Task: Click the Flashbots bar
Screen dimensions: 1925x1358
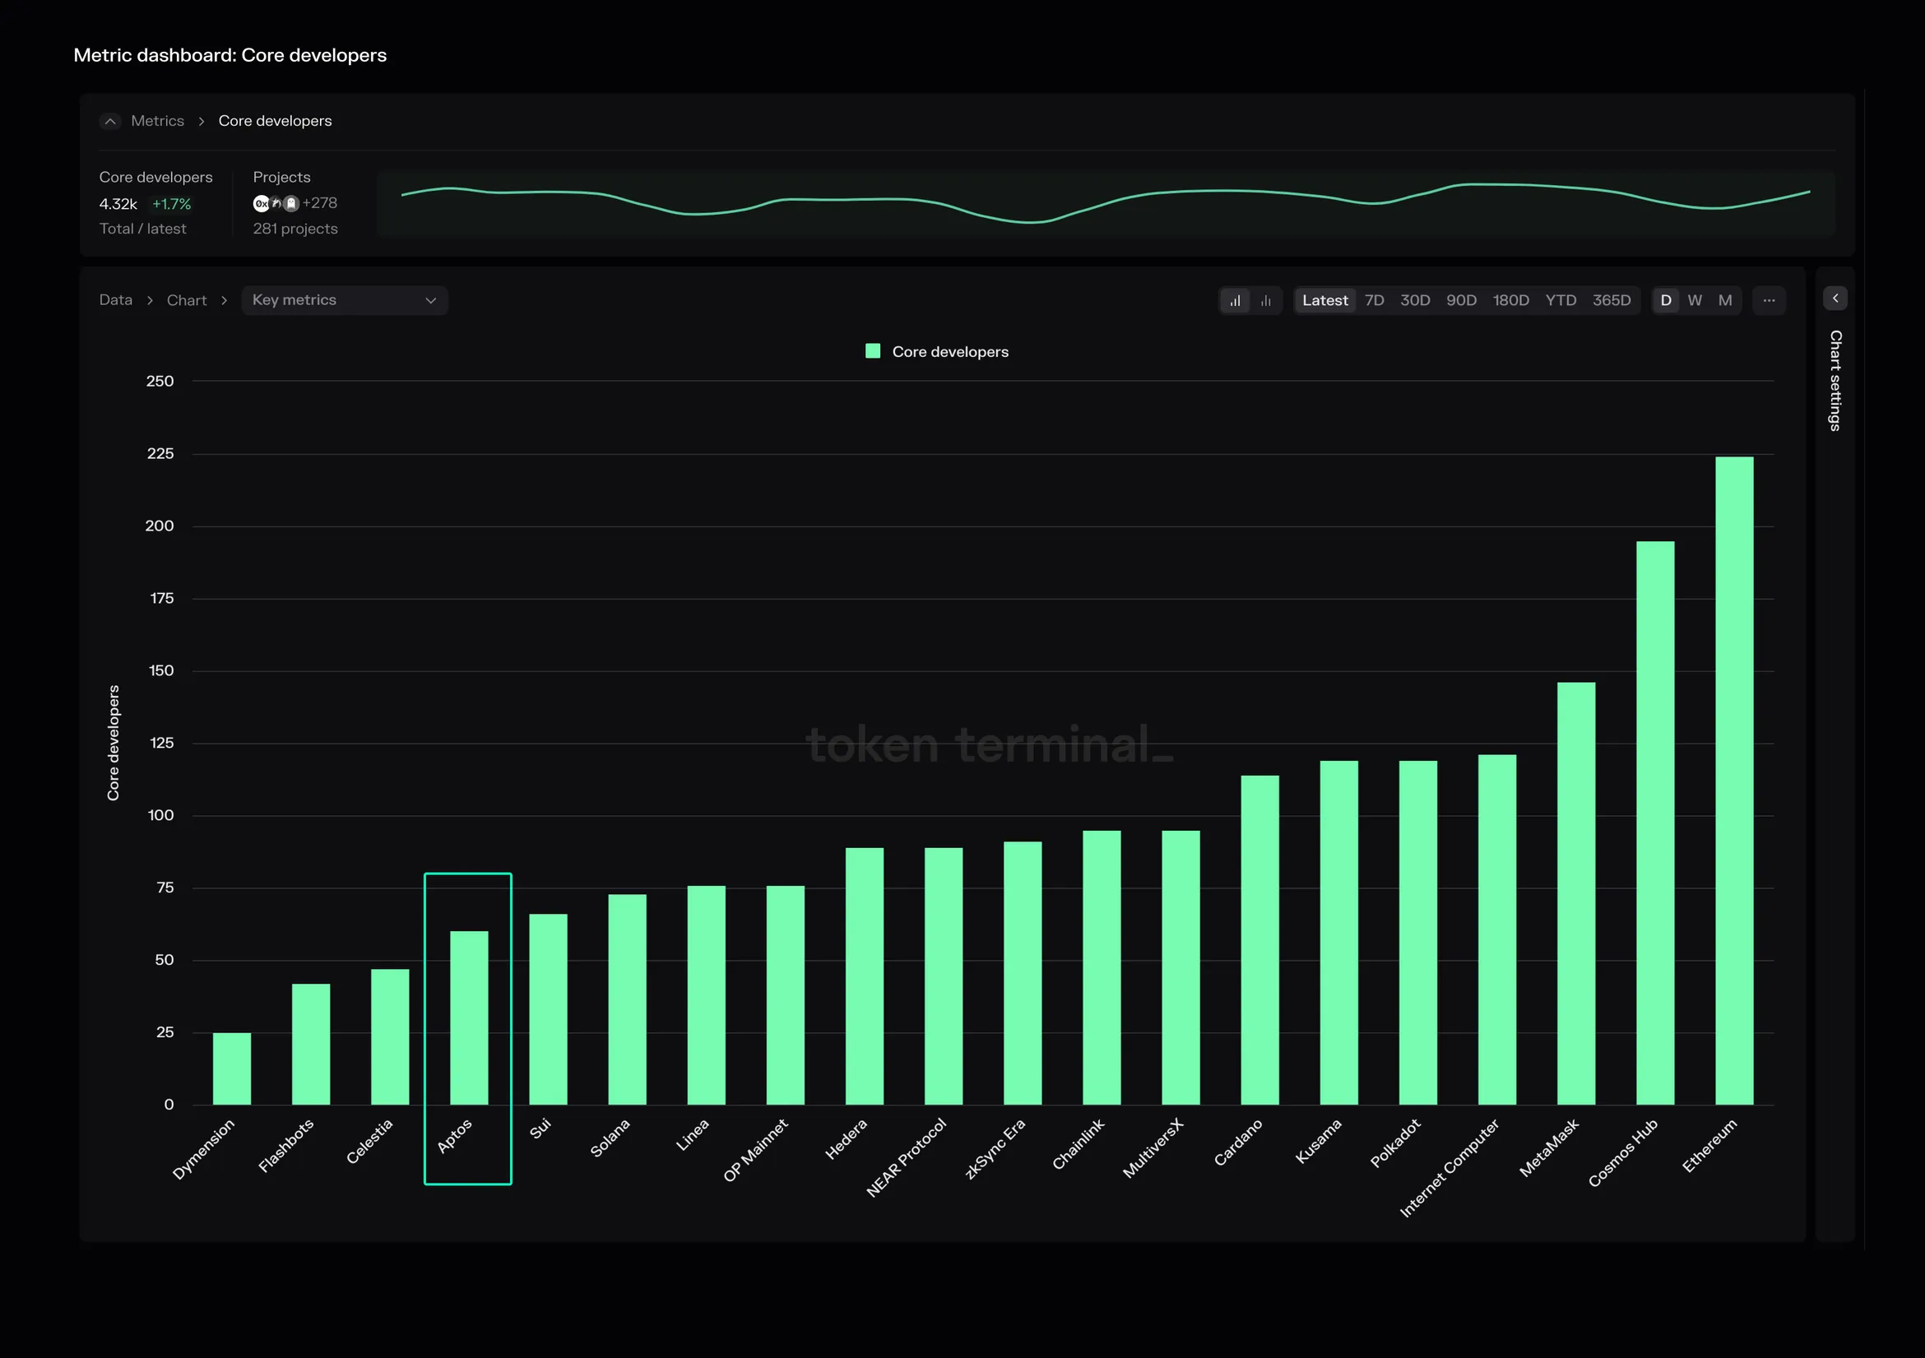Action: click(311, 1045)
